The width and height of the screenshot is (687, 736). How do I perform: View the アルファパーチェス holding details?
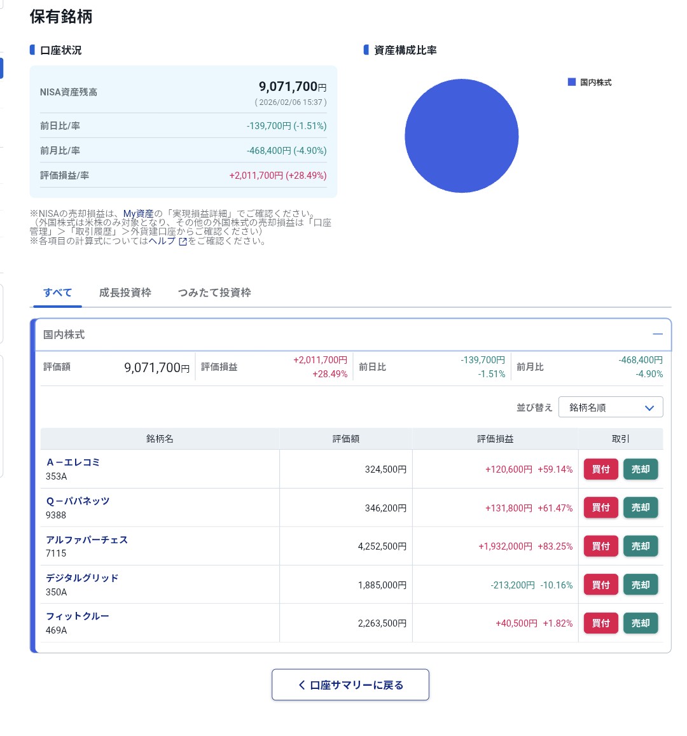tap(87, 539)
